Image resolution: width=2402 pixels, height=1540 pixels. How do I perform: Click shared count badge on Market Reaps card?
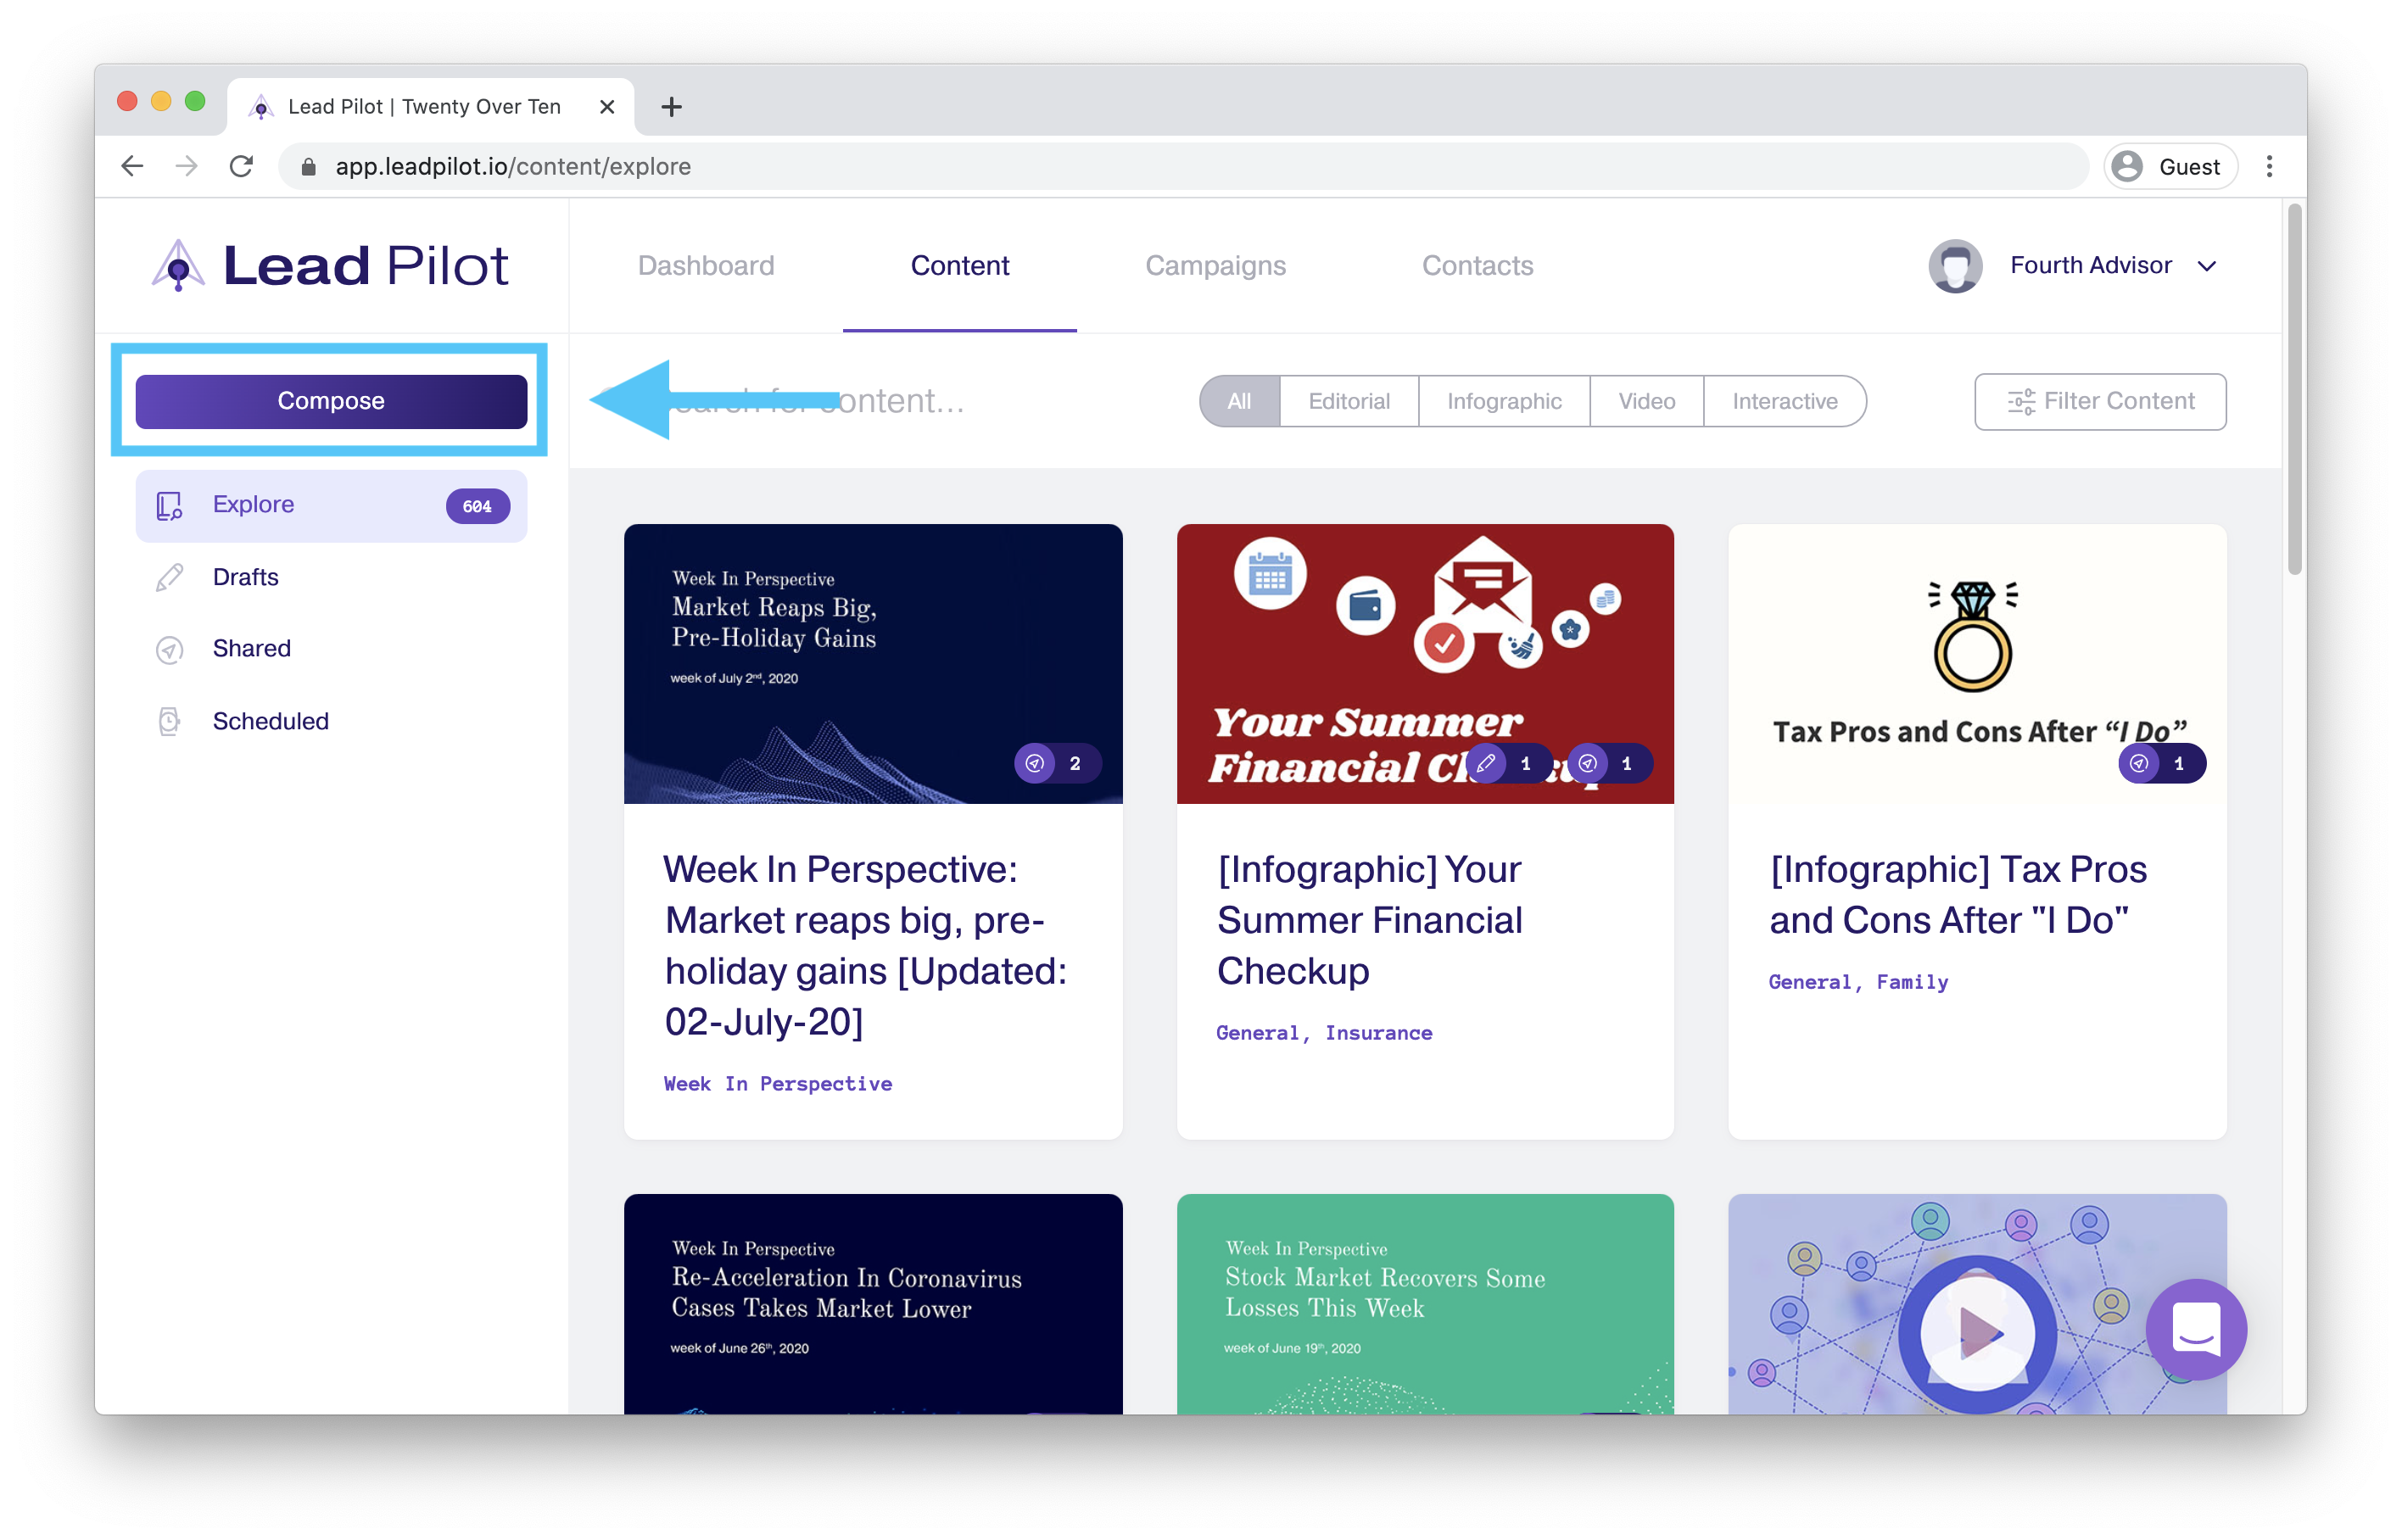[1058, 763]
